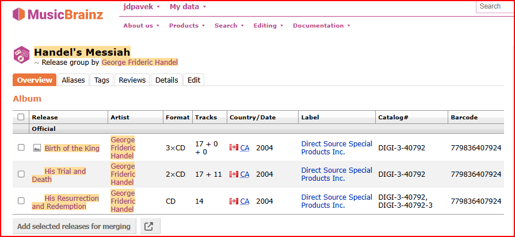Click the release group icon beside title
This screenshot has width=515, height=237.
(x=21, y=55)
